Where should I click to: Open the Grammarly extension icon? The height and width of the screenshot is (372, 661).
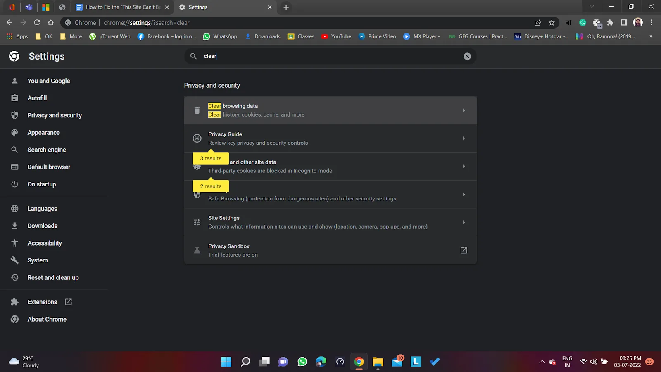click(x=583, y=23)
